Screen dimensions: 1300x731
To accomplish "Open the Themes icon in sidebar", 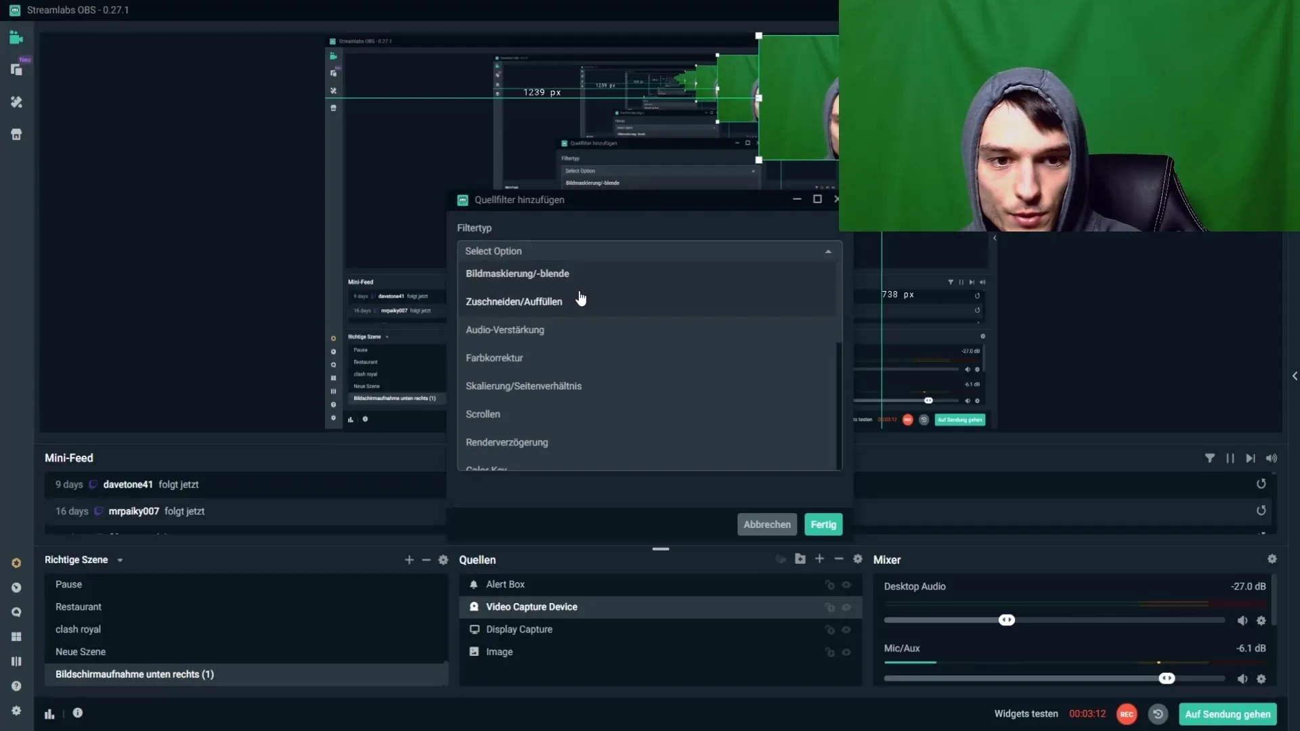I will tap(16, 102).
